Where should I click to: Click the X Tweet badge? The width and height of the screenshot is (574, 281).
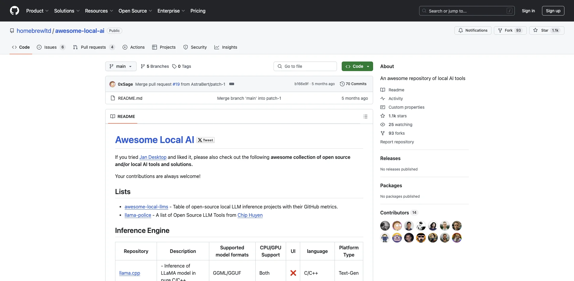pyautogui.click(x=205, y=140)
